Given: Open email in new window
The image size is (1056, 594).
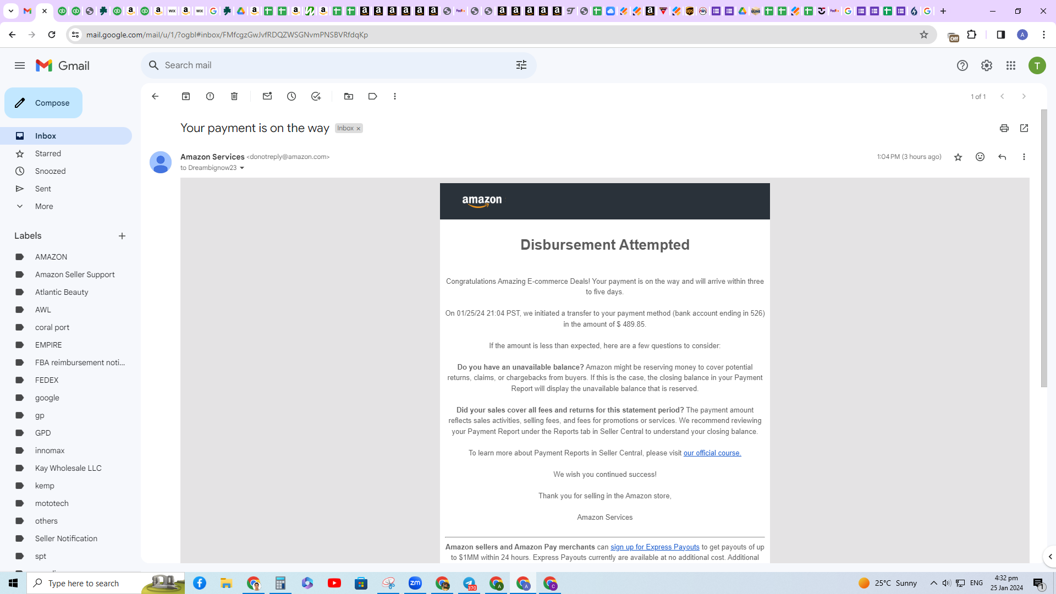Looking at the screenshot, I should click(1024, 128).
